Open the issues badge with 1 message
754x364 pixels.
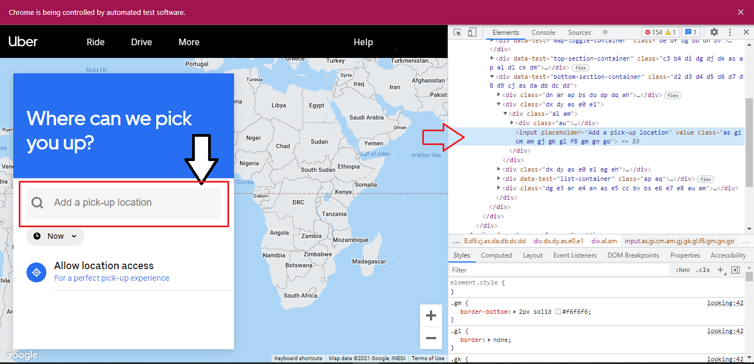tap(691, 33)
